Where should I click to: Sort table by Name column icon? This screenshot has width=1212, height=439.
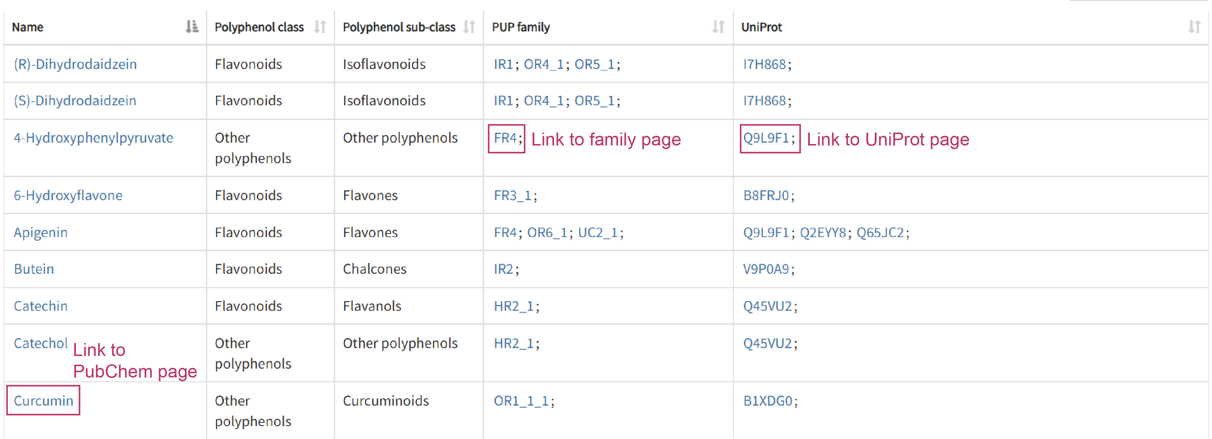tap(191, 27)
